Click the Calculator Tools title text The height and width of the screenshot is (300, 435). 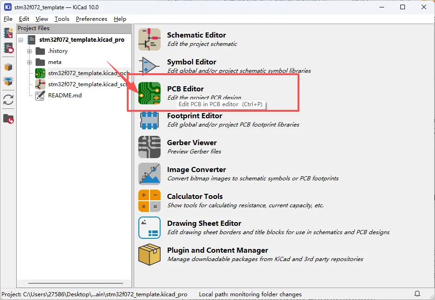click(x=195, y=196)
